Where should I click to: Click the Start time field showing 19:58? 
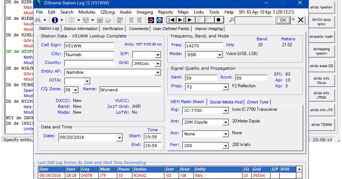(x=153, y=137)
